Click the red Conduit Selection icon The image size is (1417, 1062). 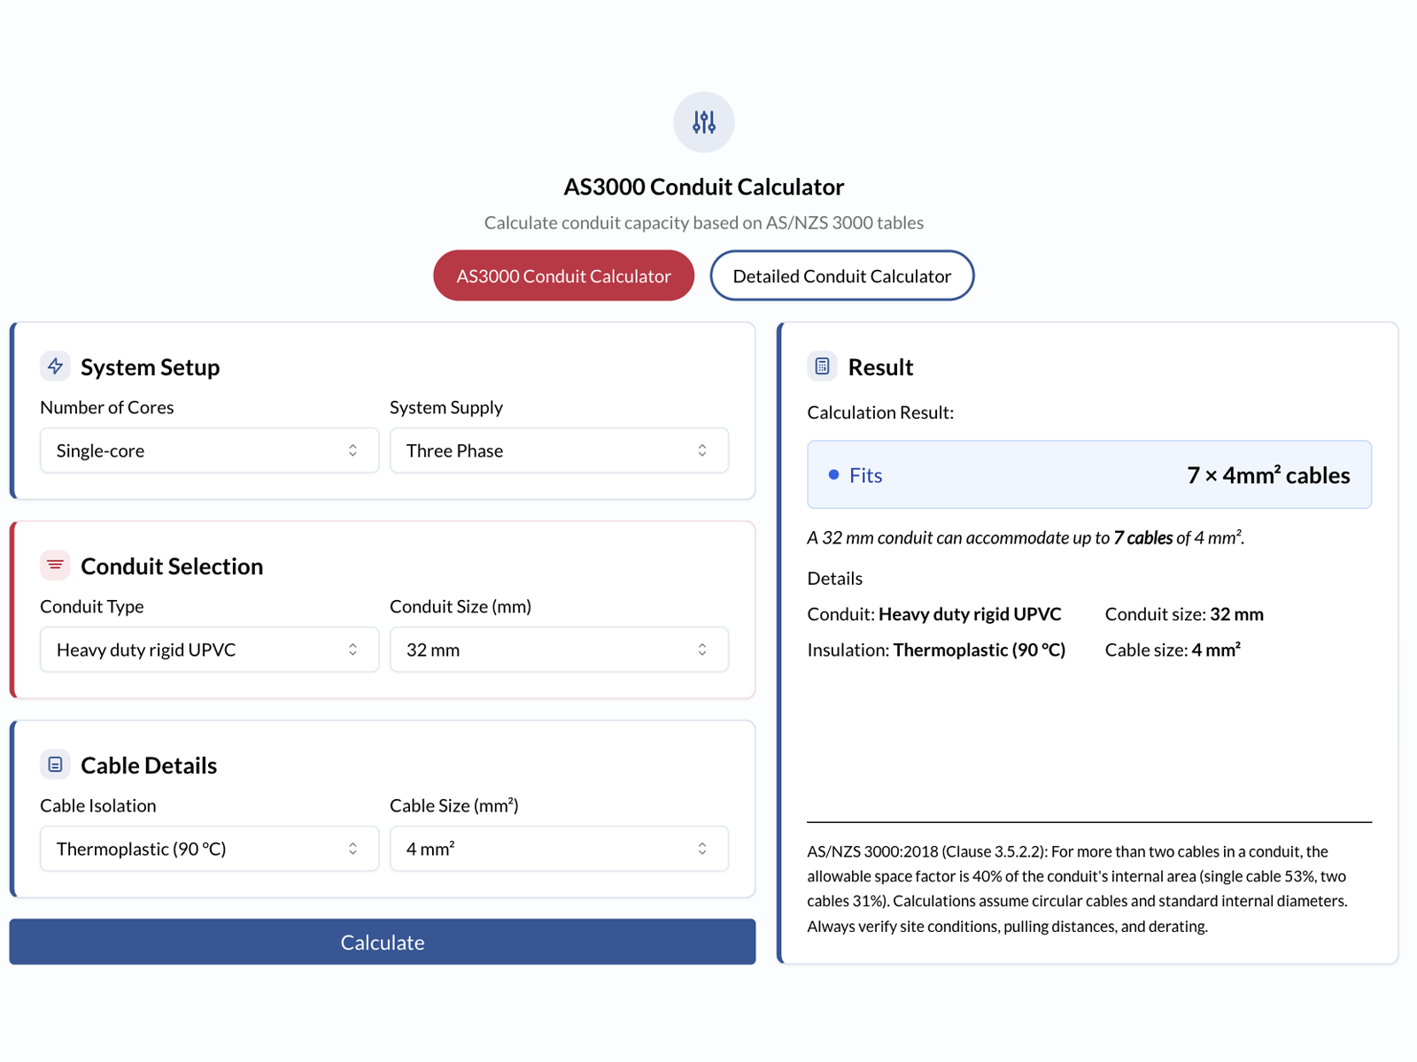coord(55,566)
